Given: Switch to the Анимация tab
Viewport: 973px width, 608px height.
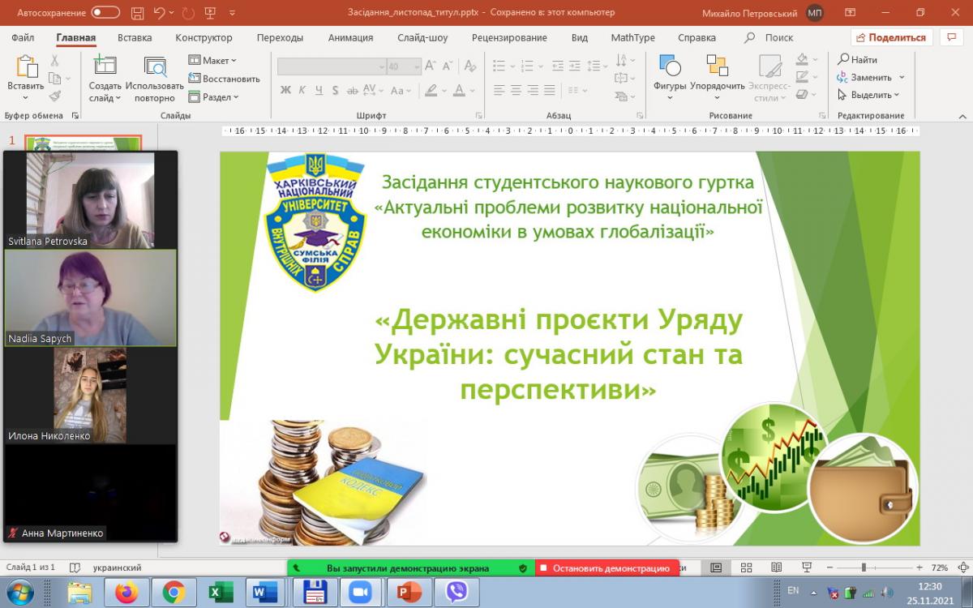Looking at the screenshot, I should [350, 38].
